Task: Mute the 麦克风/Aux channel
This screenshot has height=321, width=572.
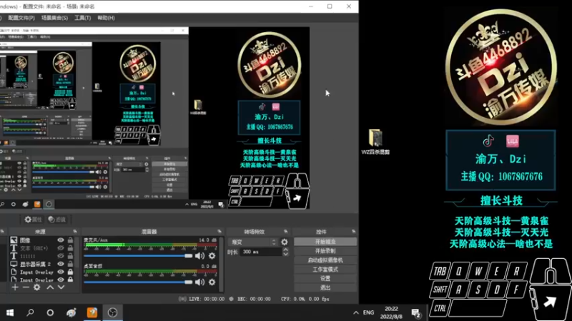Action: [199, 256]
